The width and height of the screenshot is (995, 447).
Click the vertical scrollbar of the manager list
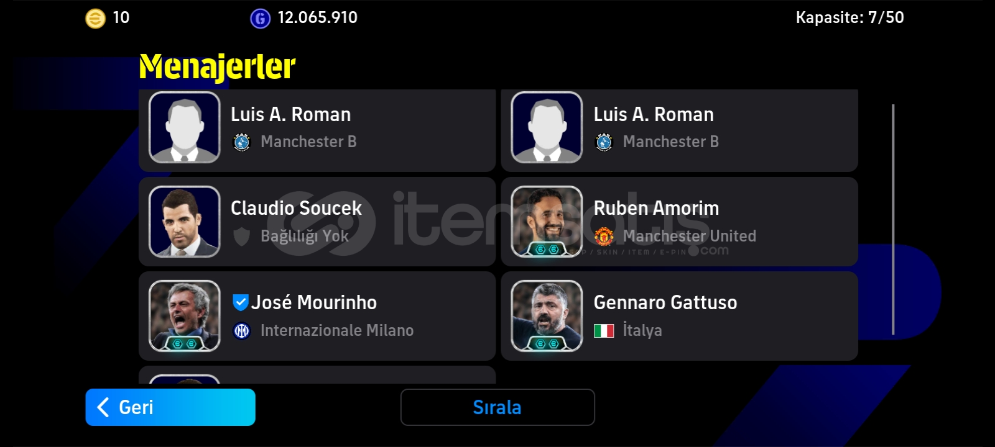[x=893, y=220]
